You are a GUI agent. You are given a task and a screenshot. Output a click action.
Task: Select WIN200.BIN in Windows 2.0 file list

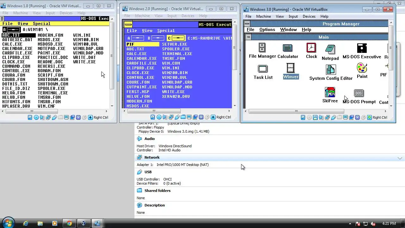pyautogui.click(x=175, y=73)
